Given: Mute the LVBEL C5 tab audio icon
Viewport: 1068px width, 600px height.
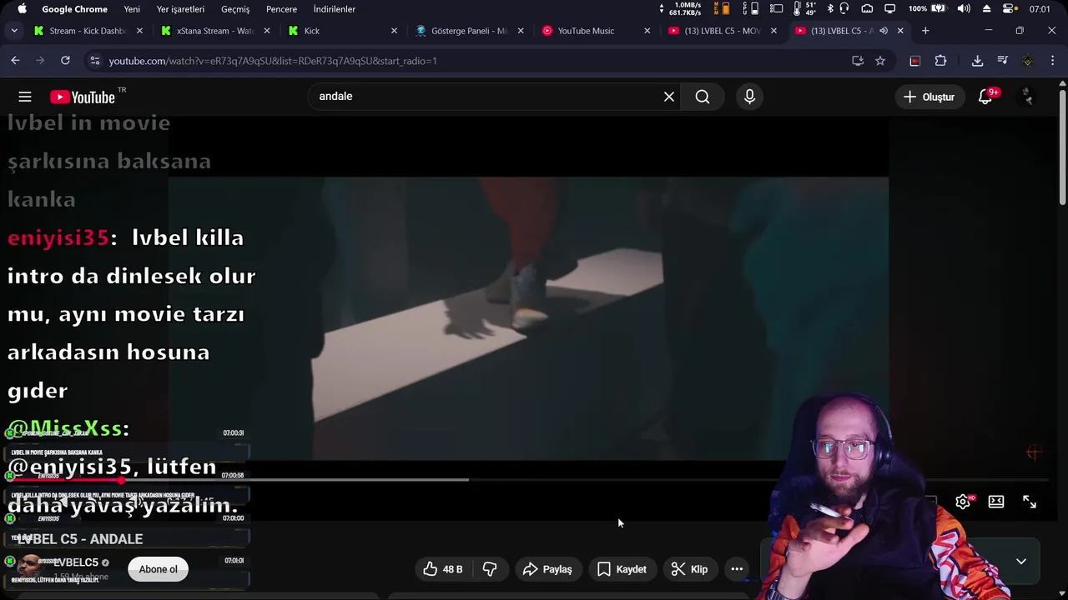Looking at the screenshot, I should (884, 31).
